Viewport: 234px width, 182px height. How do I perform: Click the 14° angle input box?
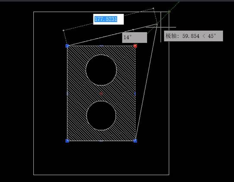(x=135, y=37)
